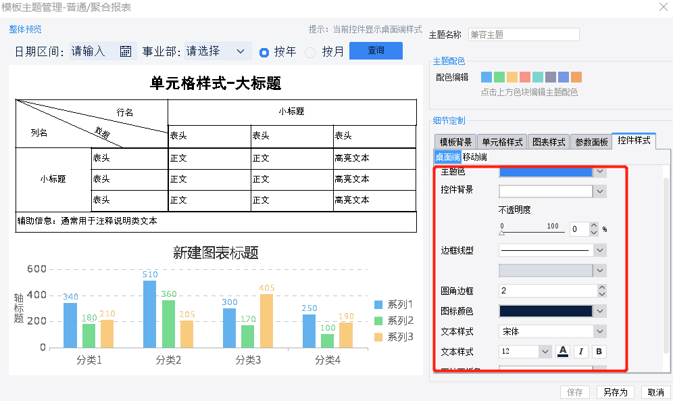Click the 辅助信息 note row
The image size is (673, 401).
[x=216, y=222]
